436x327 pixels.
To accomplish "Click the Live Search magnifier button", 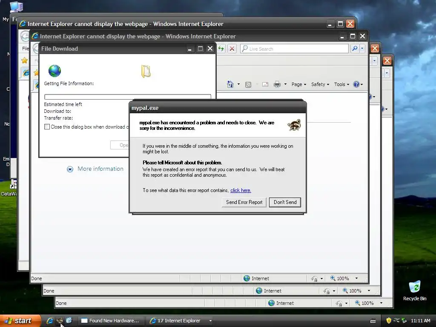I will point(355,49).
